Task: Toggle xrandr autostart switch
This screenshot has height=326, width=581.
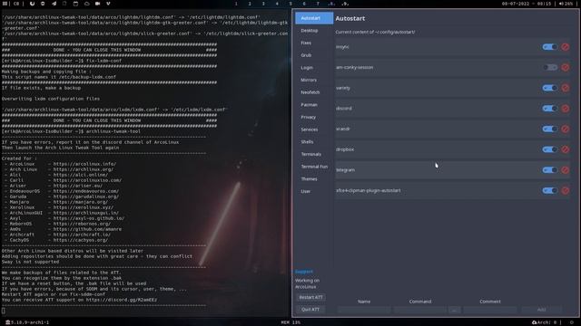Action: 550,129
